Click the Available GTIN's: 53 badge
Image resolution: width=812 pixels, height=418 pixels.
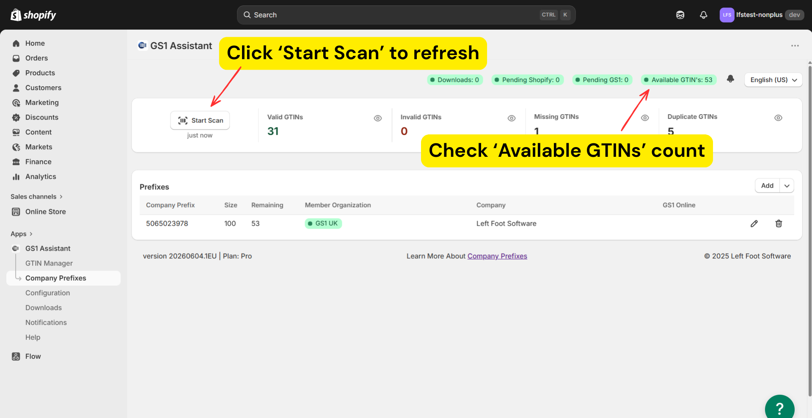pyautogui.click(x=678, y=80)
